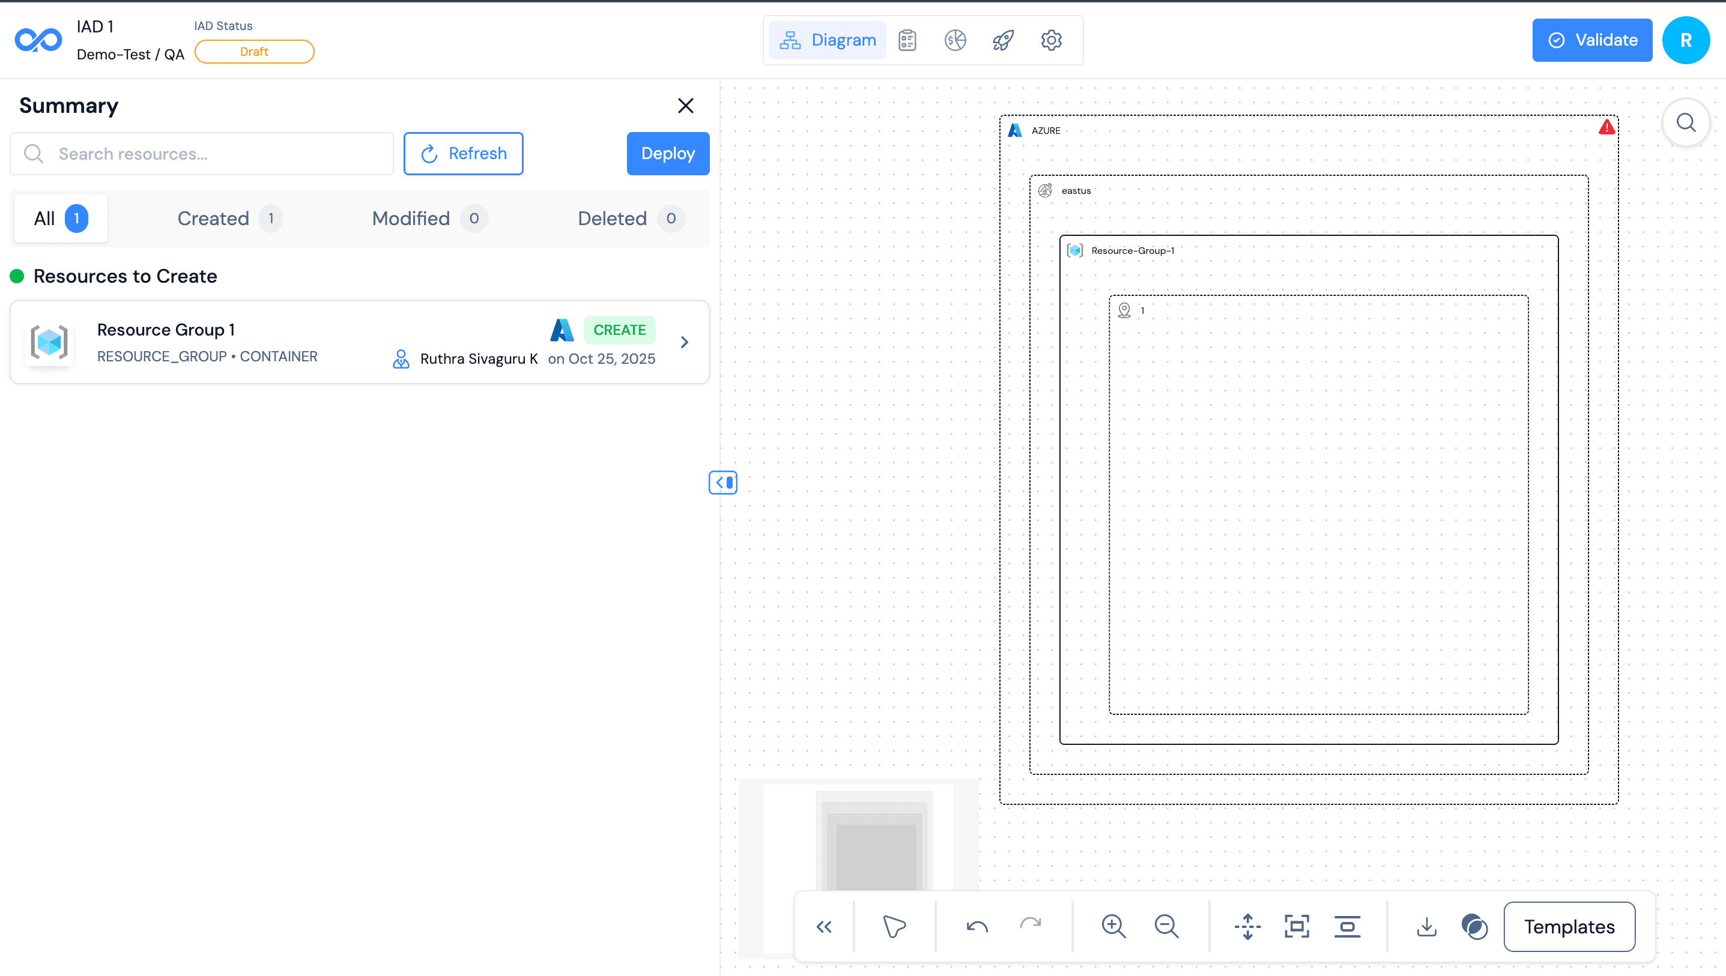Download the diagram image
1726x976 pixels.
coord(1426,926)
